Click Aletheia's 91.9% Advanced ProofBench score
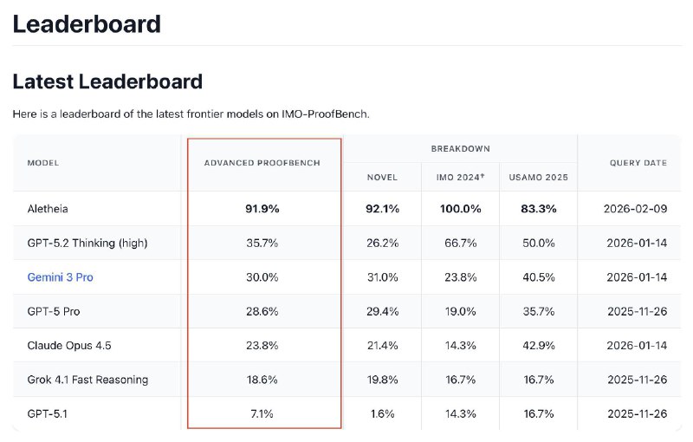Viewport: 693px width, 442px height. (262, 209)
